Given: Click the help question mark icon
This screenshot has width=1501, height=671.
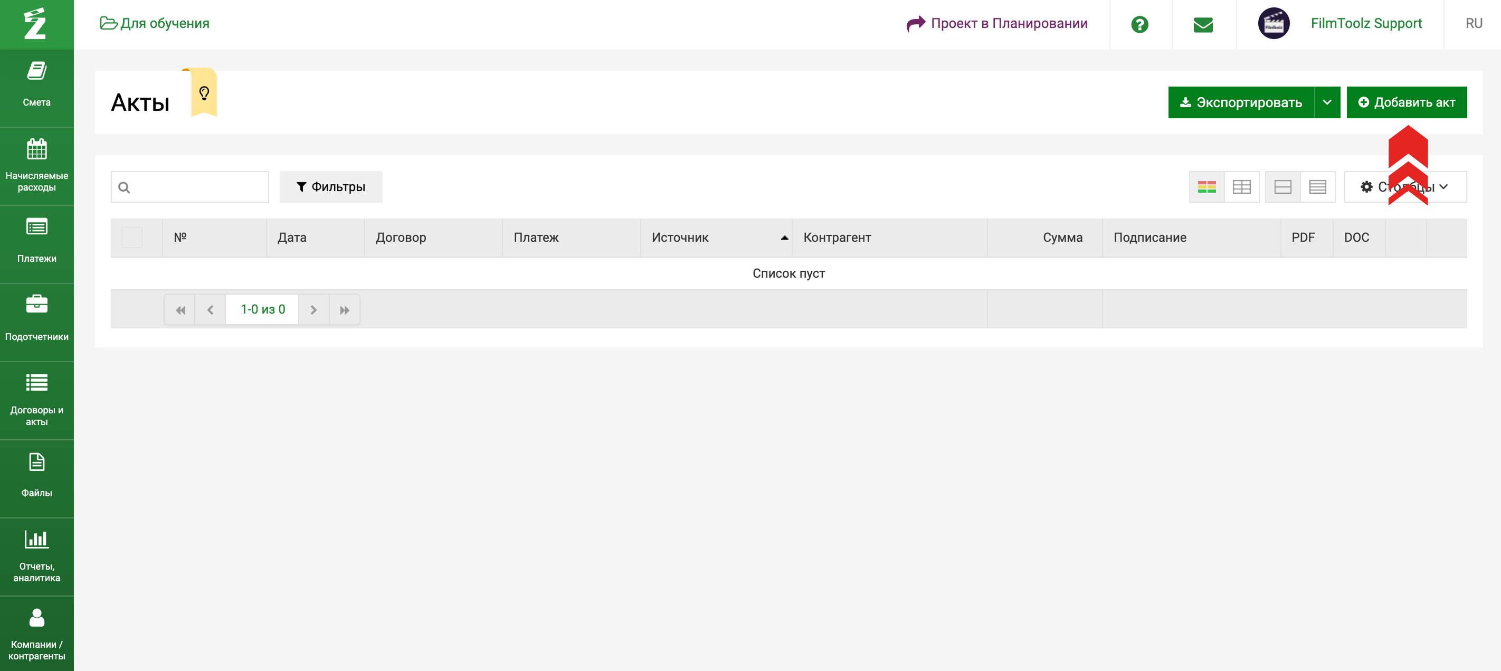Looking at the screenshot, I should point(1139,24).
